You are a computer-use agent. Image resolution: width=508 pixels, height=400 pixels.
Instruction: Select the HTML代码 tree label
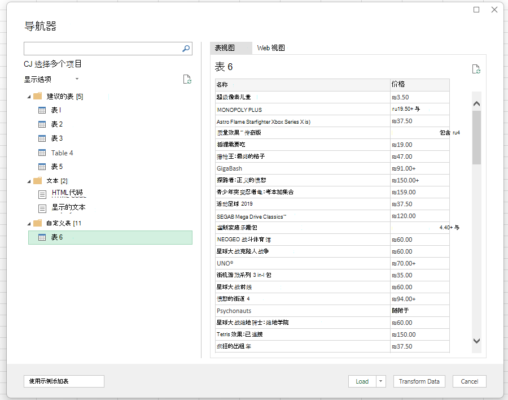coord(67,193)
